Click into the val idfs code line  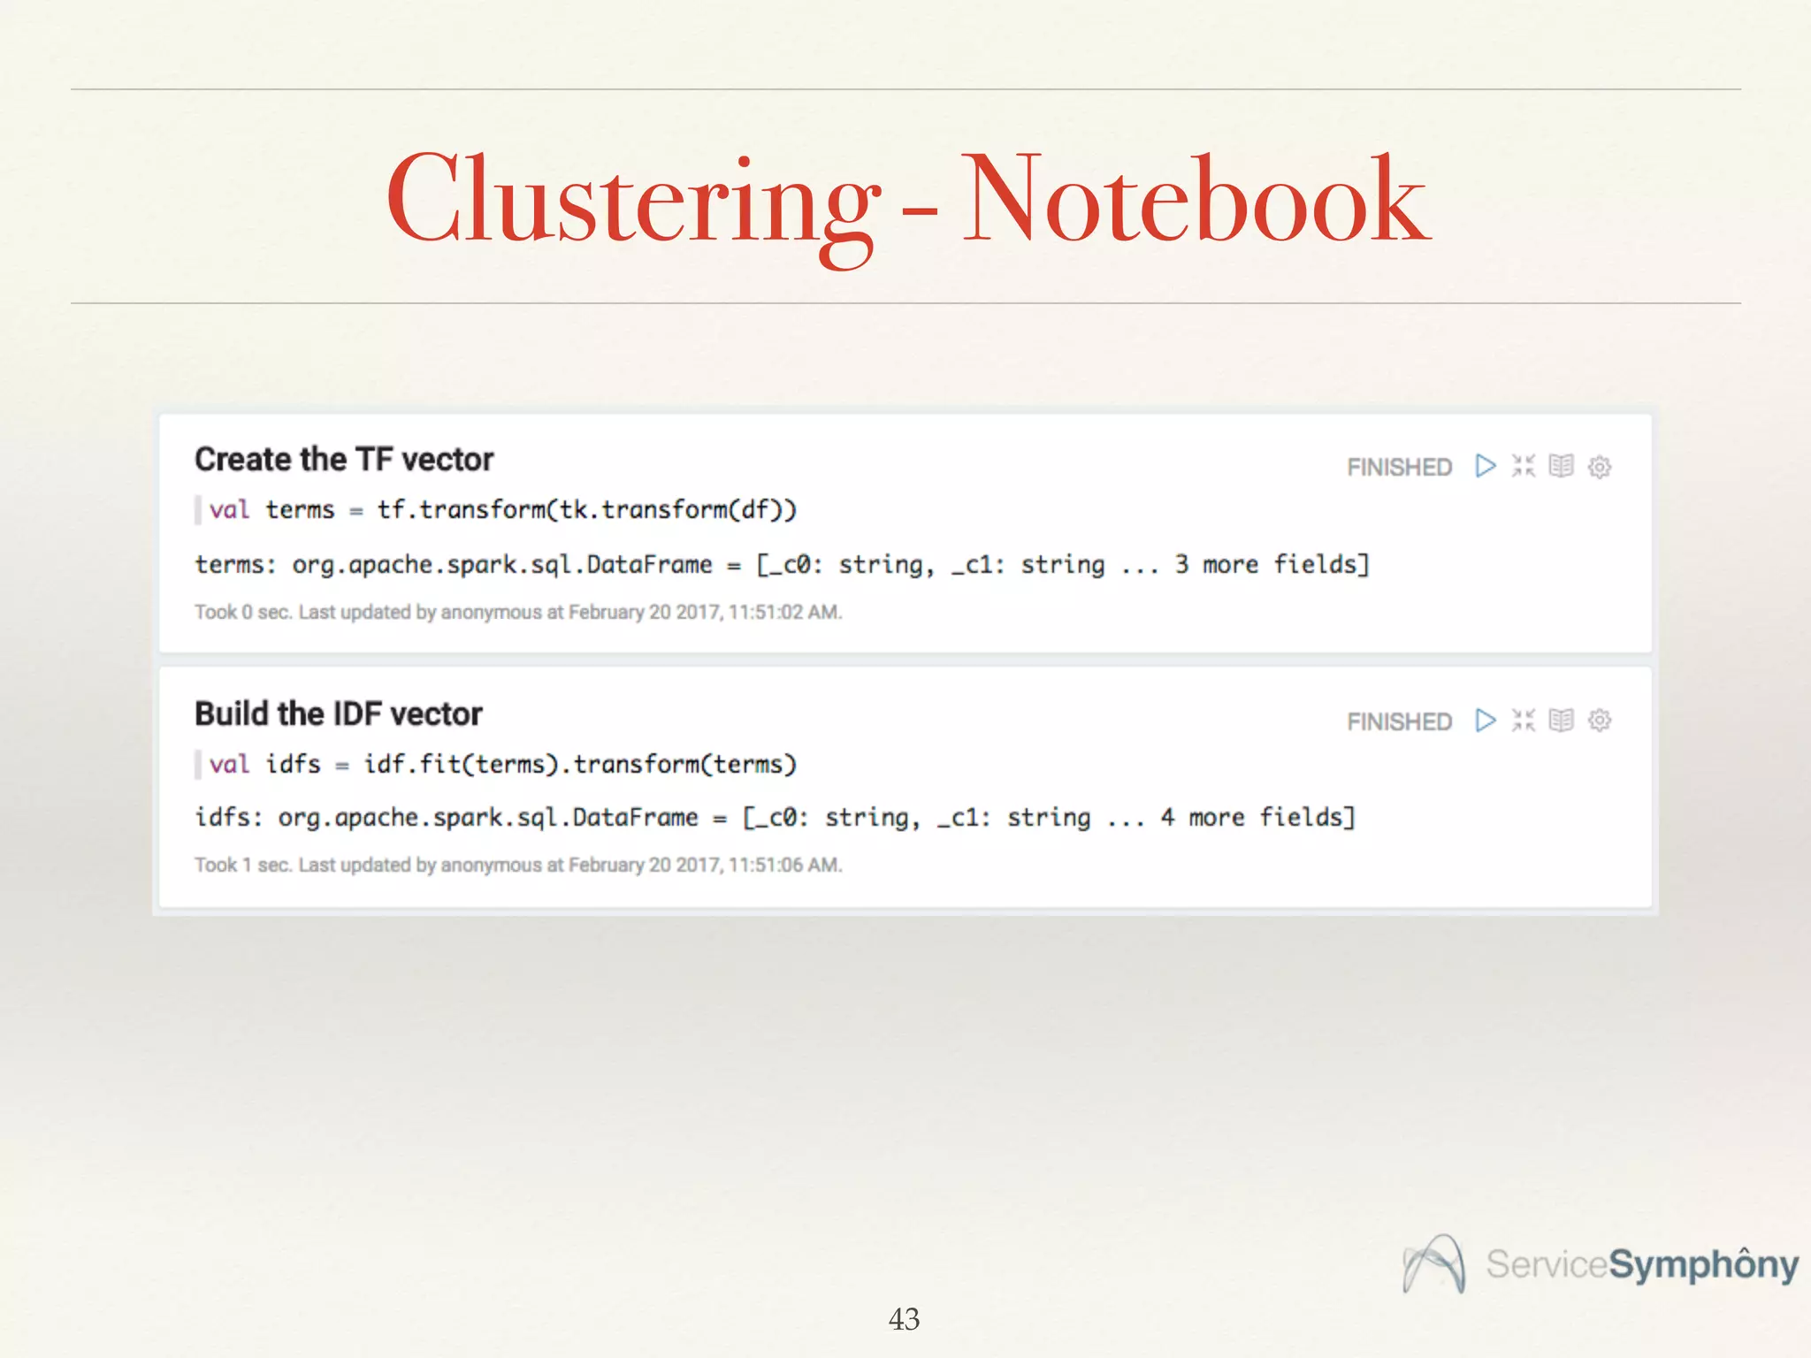pos(502,764)
